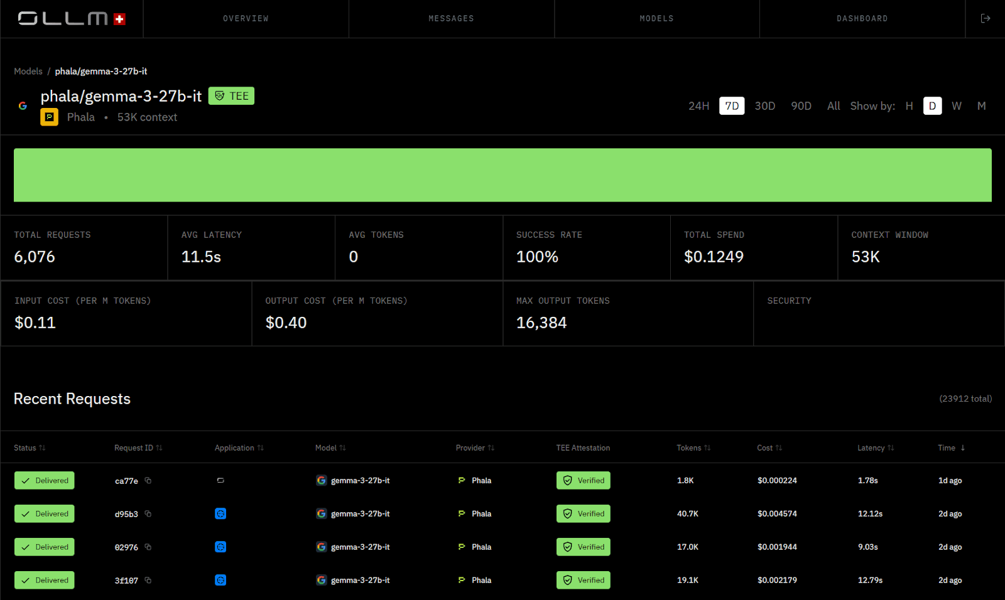Sort by Application column arrows
The height and width of the screenshot is (600, 1005).
260,448
